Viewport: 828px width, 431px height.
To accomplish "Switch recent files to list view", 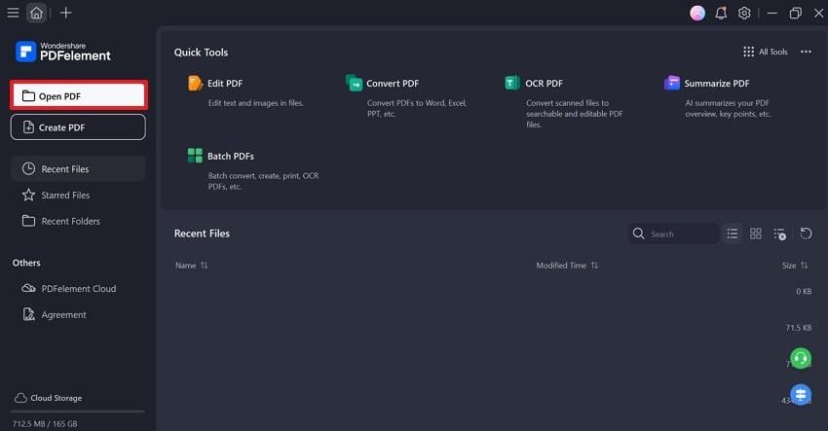I will 733,233.
